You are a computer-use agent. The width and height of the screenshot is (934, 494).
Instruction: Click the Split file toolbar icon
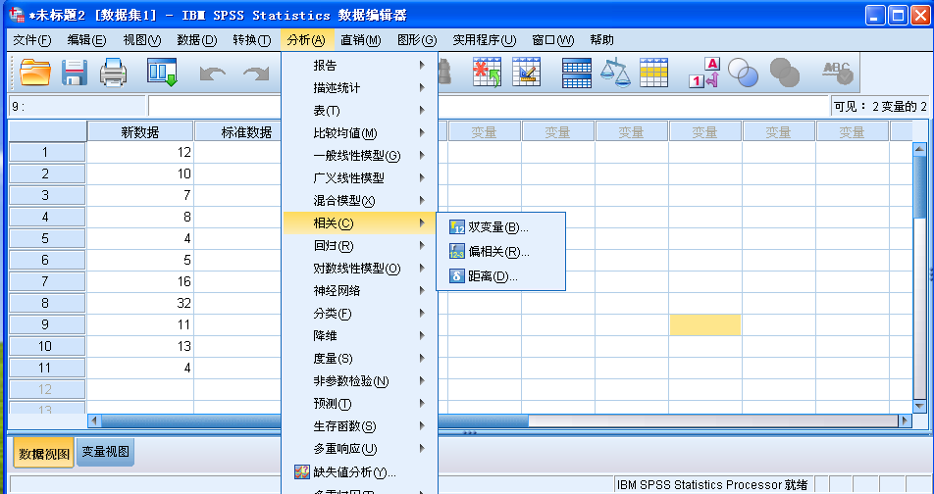(x=577, y=73)
